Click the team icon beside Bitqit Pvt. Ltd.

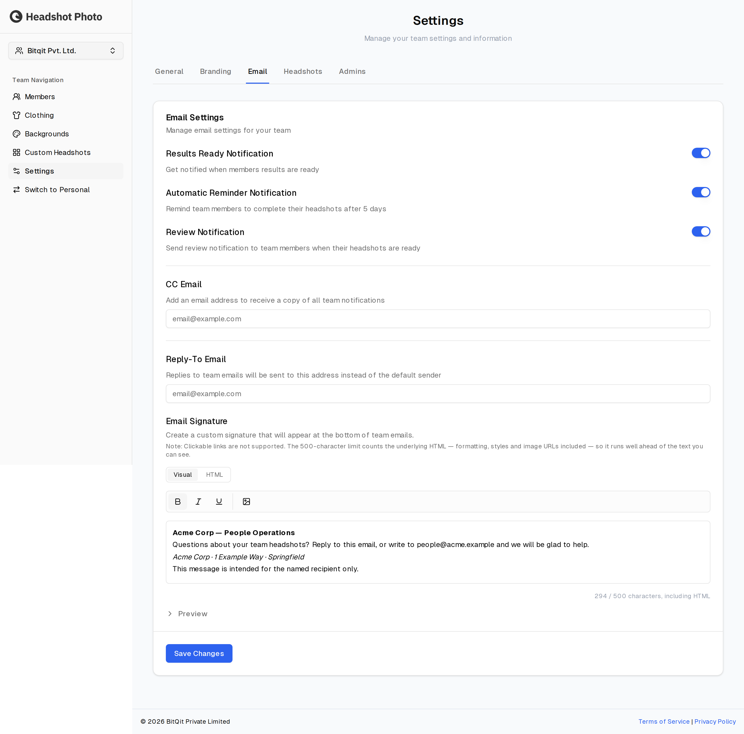coord(19,51)
